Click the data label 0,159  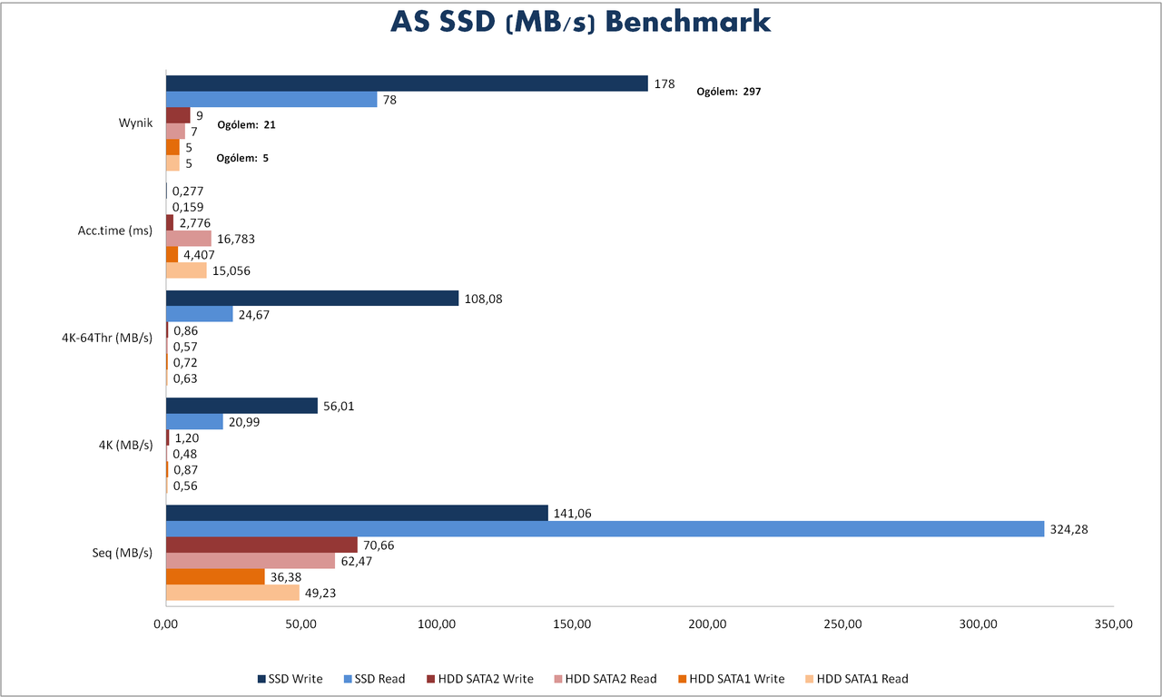[187, 207]
